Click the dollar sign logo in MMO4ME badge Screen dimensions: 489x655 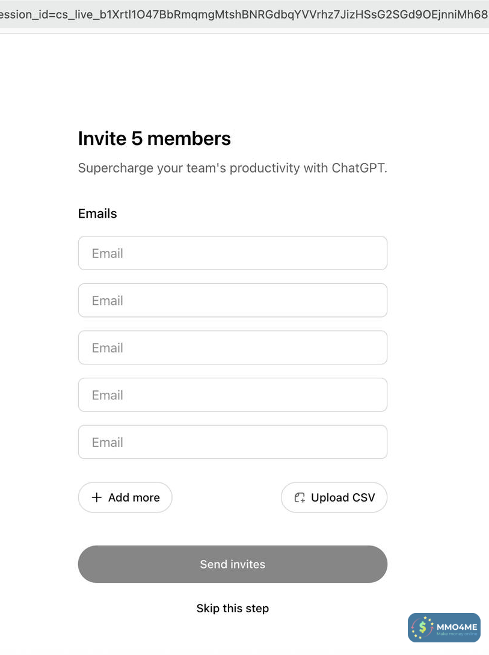[423, 627]
